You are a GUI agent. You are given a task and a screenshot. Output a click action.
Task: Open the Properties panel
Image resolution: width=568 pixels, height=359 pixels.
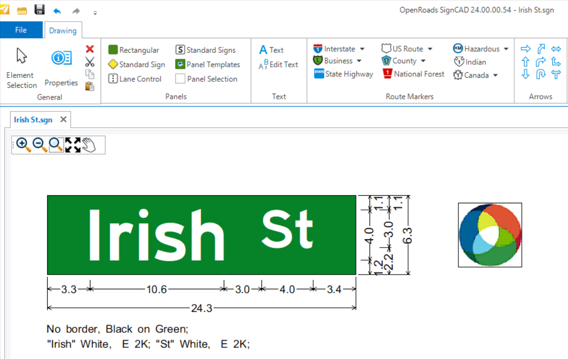(61, 68)
